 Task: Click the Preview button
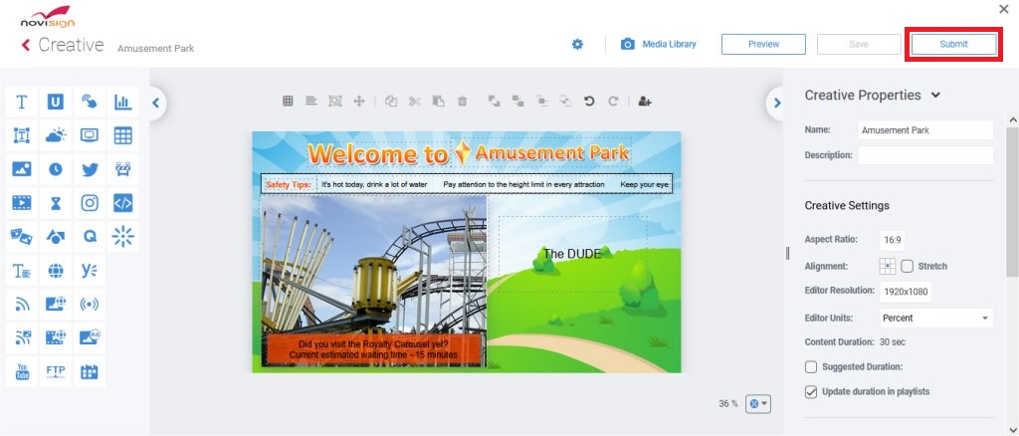tap(763, 44)
